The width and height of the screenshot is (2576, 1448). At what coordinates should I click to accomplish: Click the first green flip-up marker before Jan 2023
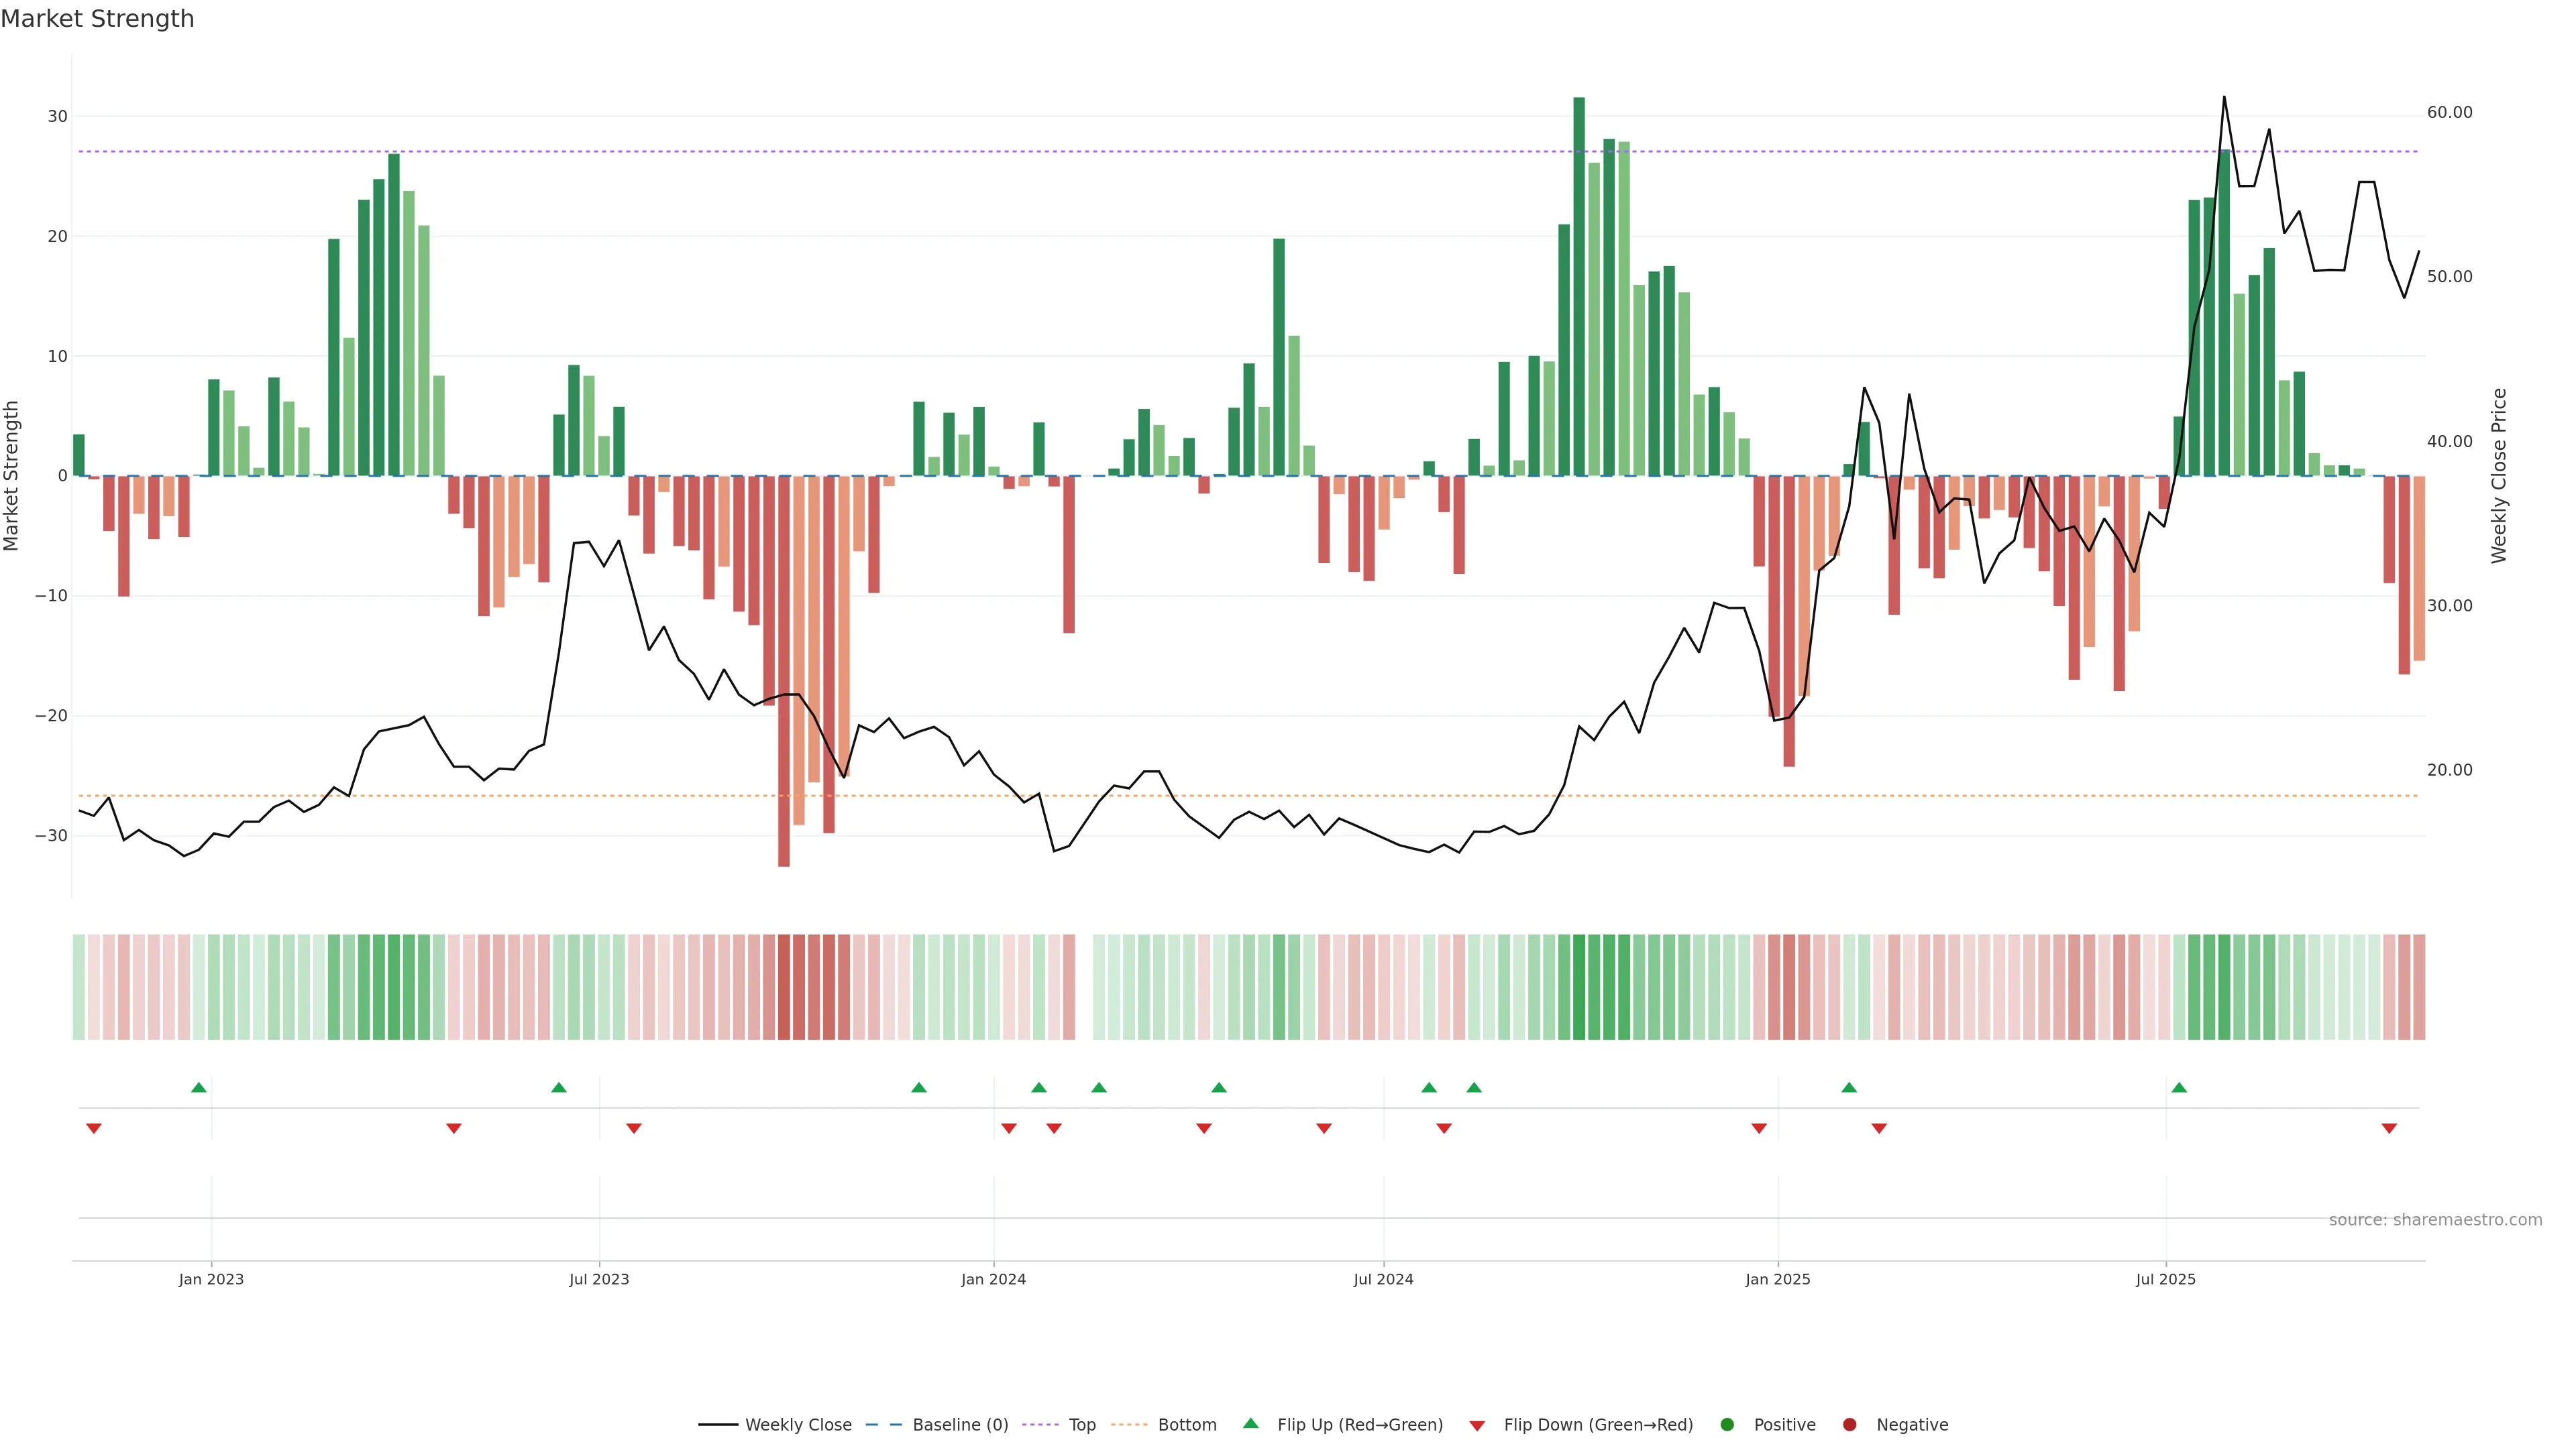(x=199, y=1087)
